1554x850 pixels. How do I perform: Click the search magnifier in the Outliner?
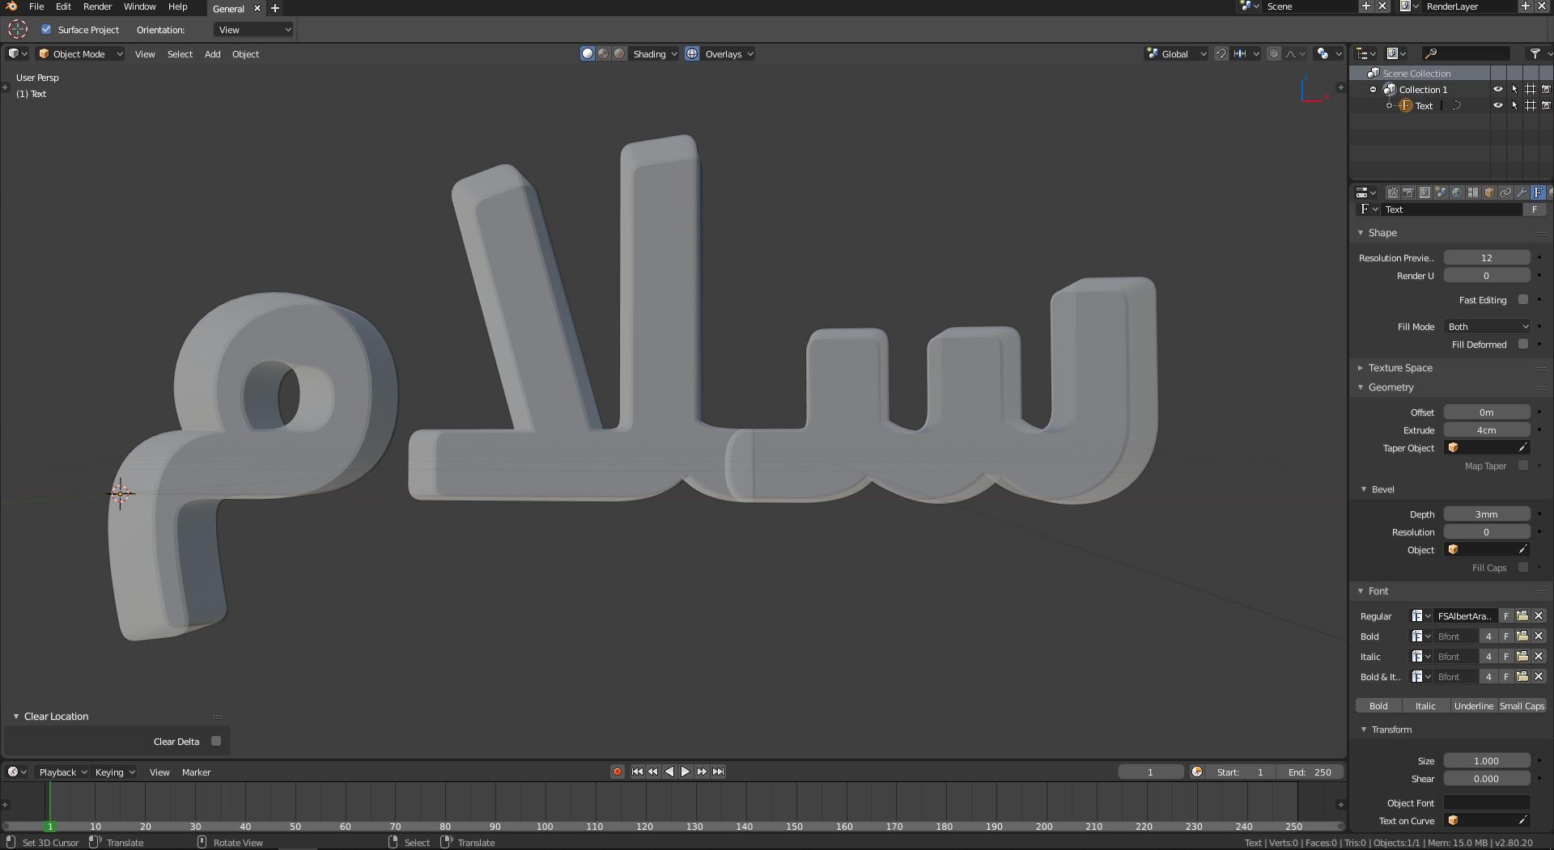click(1431, 53)
